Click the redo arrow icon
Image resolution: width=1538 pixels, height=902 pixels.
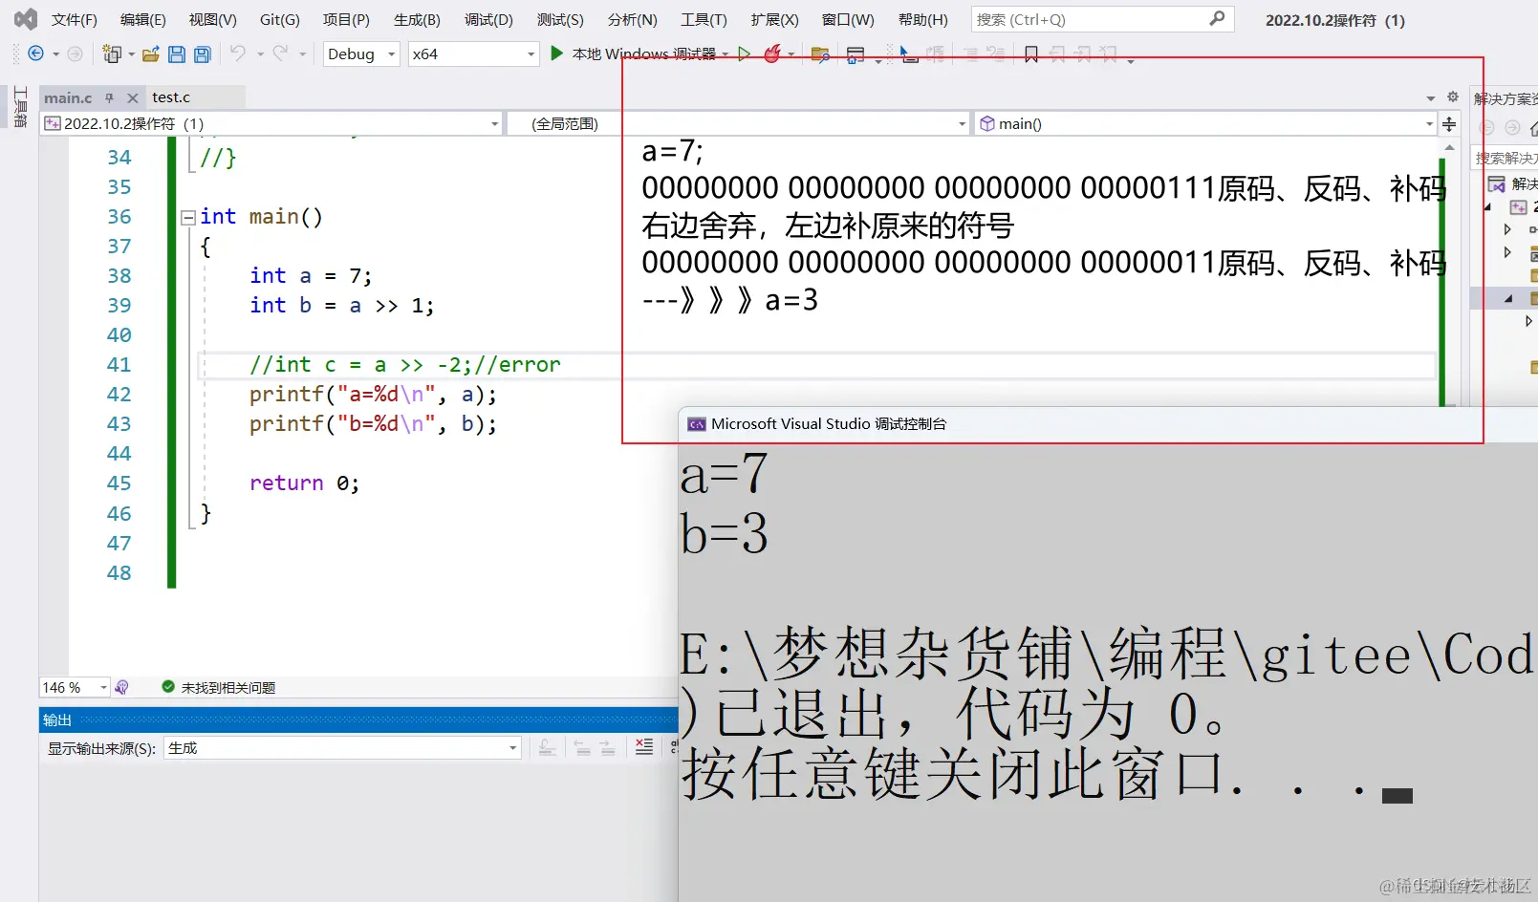point(280,54)
